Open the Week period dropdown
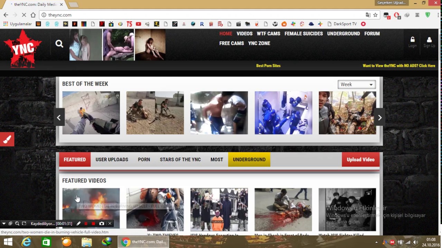This screenshot has width=442, height=248. click(356, 84)
